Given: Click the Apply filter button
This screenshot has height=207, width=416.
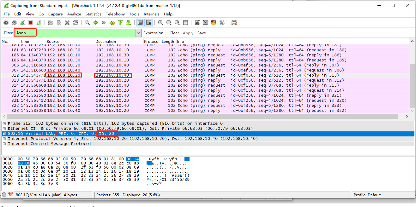Looking at the screenshot, I should point(188,33).
